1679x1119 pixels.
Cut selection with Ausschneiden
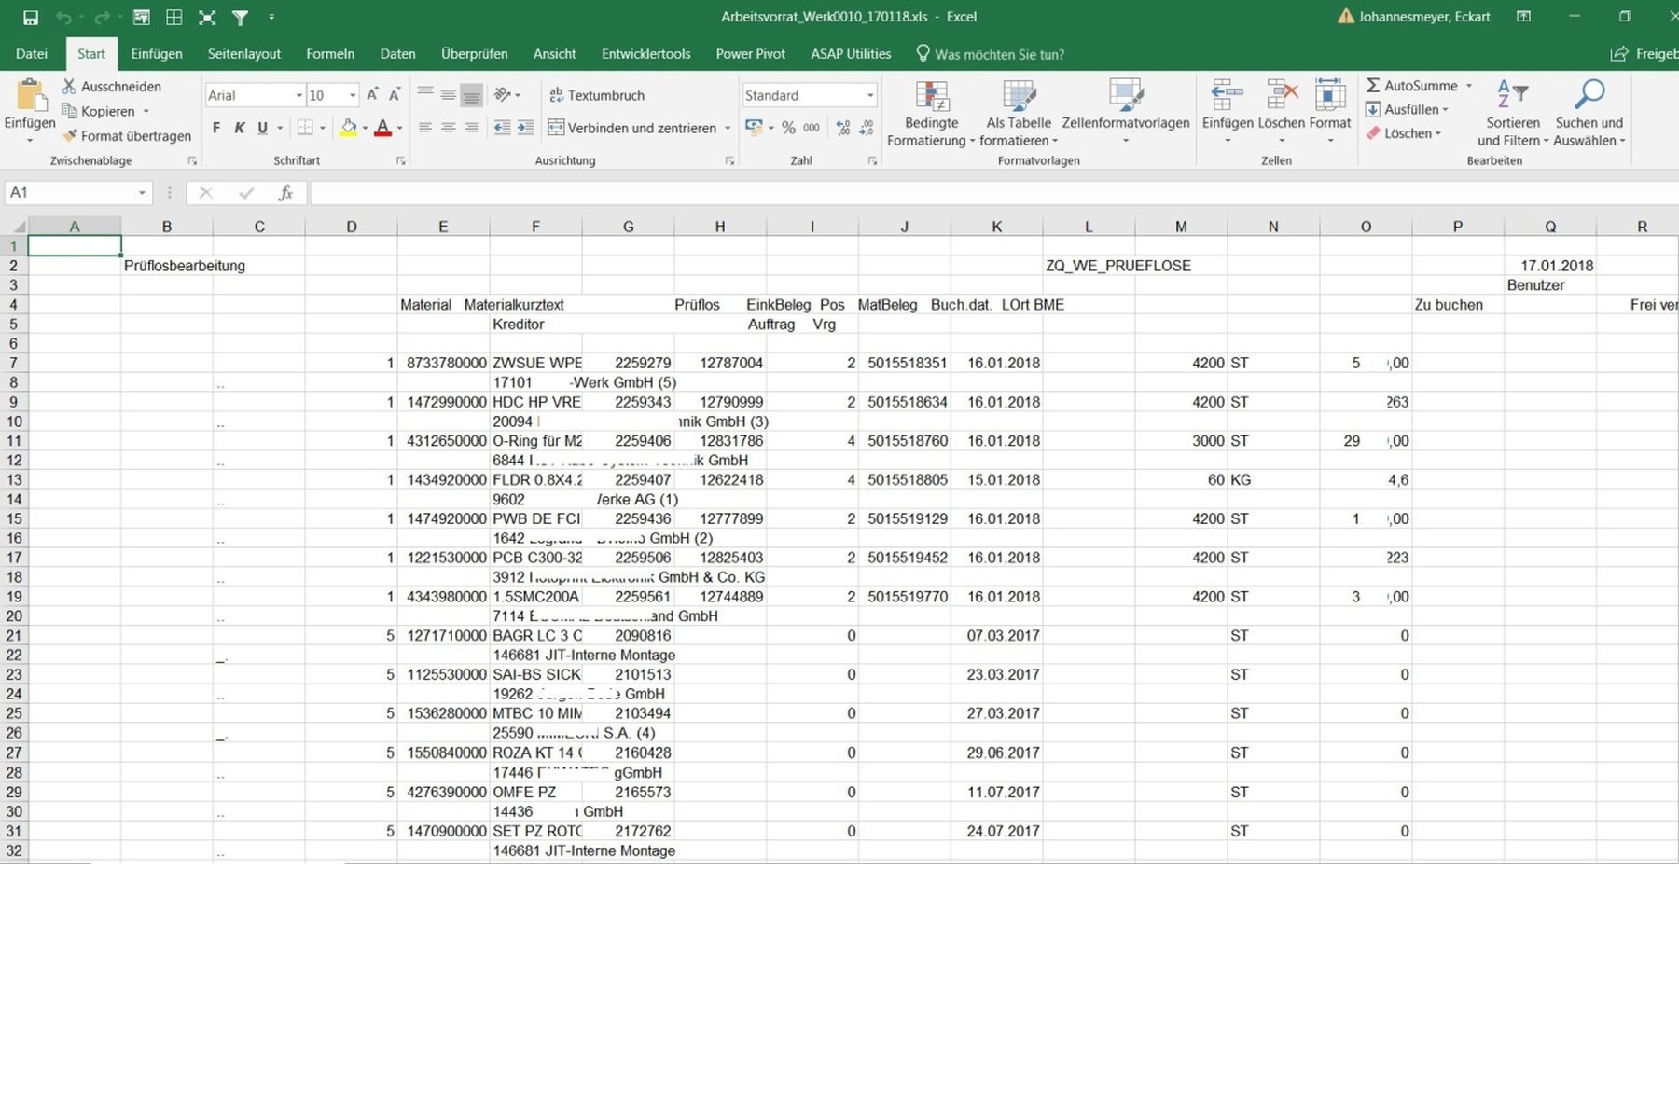click(112, 86)
